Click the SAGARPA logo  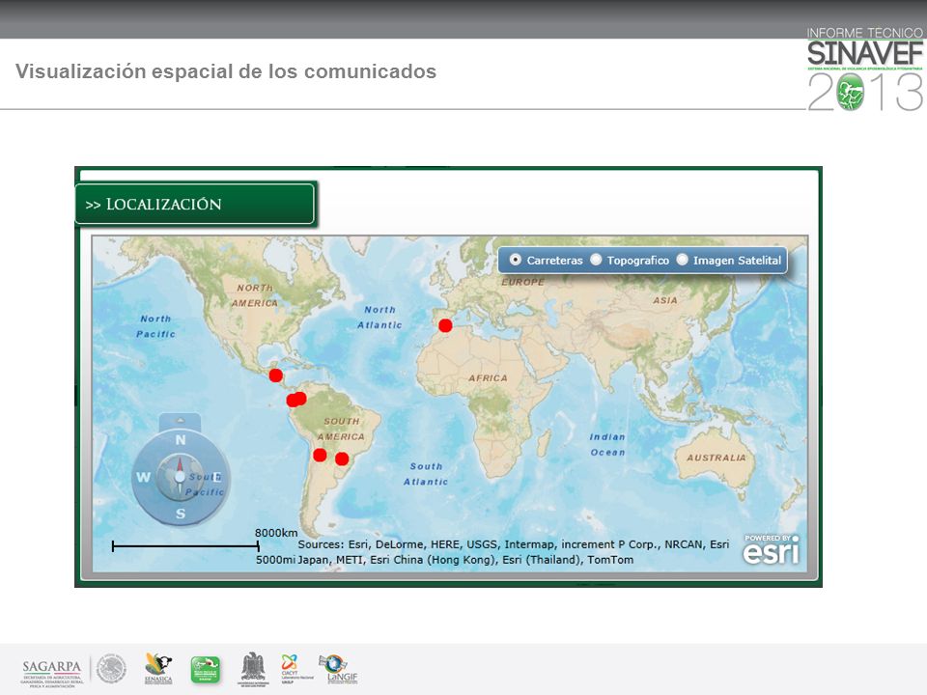point(51,673)
